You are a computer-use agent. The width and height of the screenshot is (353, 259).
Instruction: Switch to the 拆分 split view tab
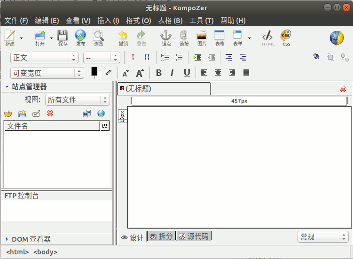pos(161,236)
